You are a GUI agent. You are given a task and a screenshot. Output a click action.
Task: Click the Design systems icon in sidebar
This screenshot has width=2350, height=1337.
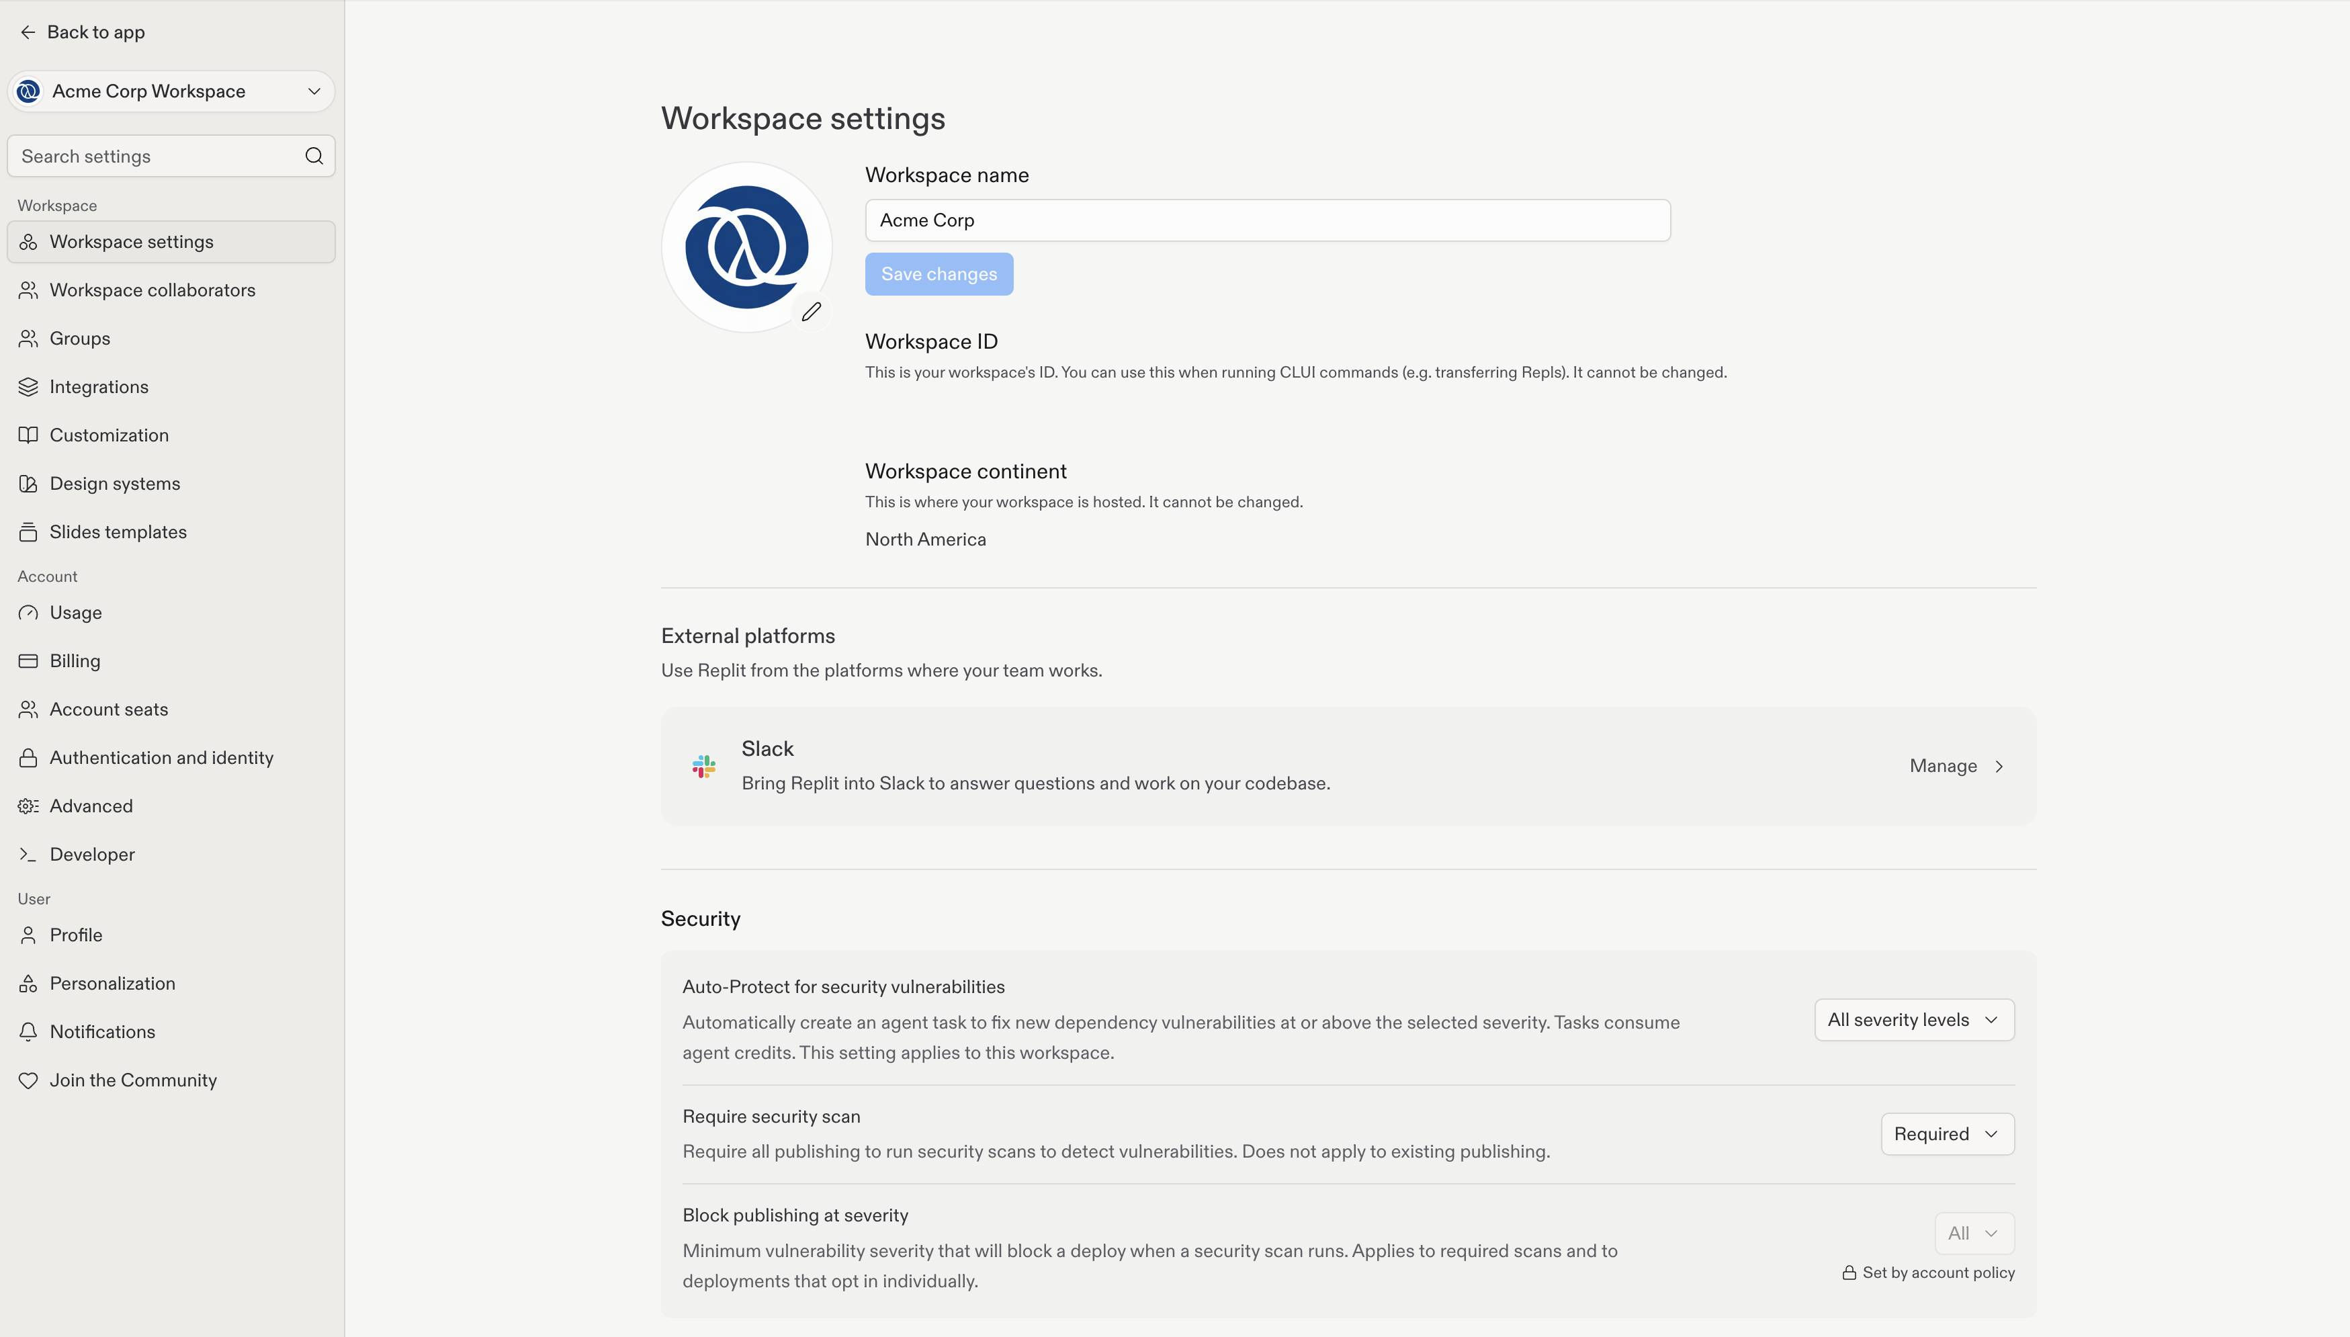pyautogui.click(x=28, y=484)
